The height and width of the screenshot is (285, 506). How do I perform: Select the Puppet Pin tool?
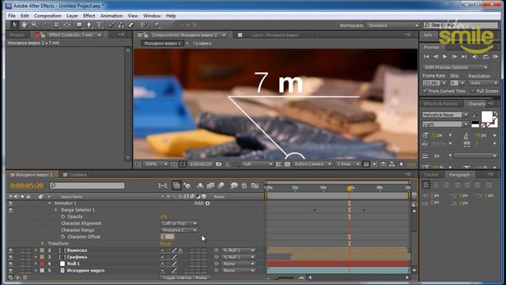(x=157, y=25)
